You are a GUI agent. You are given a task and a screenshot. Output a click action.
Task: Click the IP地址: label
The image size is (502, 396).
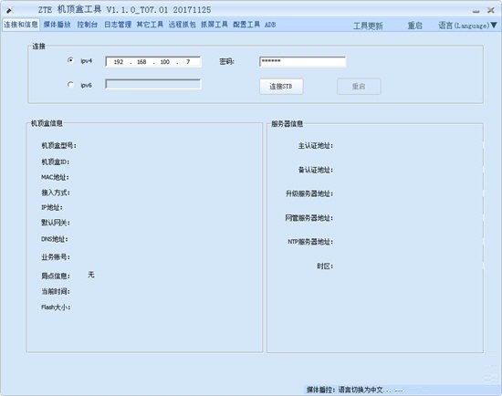click(52, 208)
